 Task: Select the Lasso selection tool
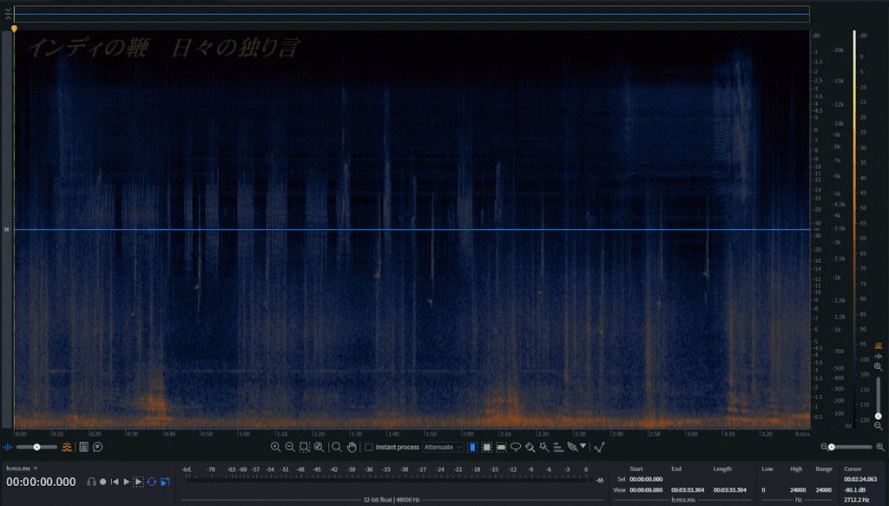[516, 447]
